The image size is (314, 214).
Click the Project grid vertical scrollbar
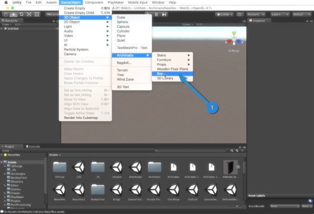click(x=244, y=167)
